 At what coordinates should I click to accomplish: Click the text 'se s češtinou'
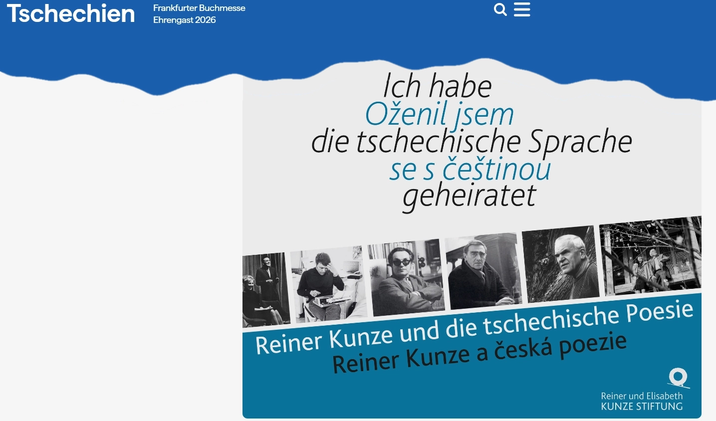coord(470,169)
